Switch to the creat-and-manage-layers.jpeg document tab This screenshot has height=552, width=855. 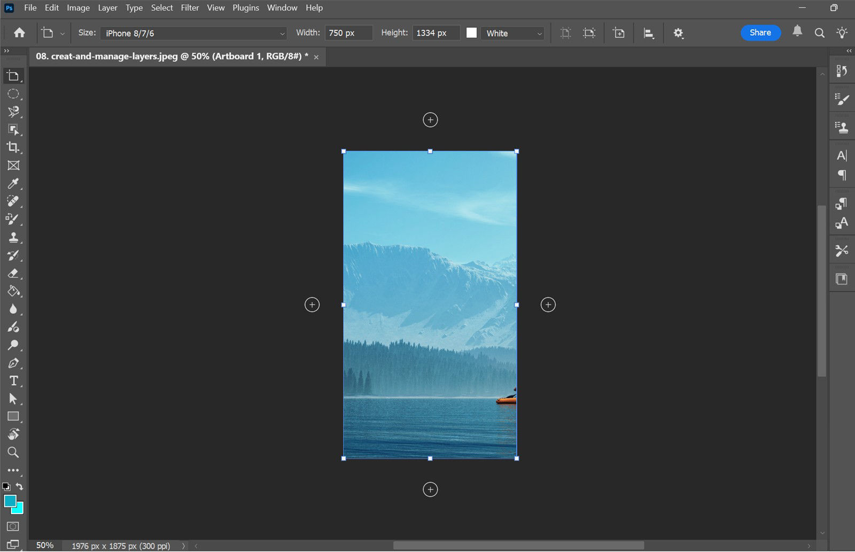tap(171, 56)
